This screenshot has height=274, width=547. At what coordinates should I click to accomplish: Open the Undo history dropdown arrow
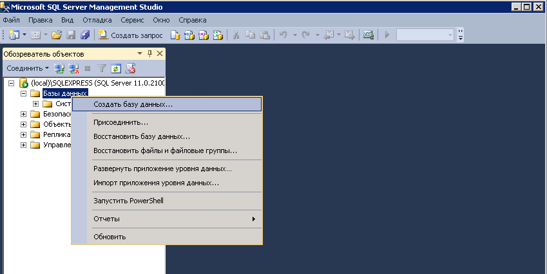(x=294, y=35)
